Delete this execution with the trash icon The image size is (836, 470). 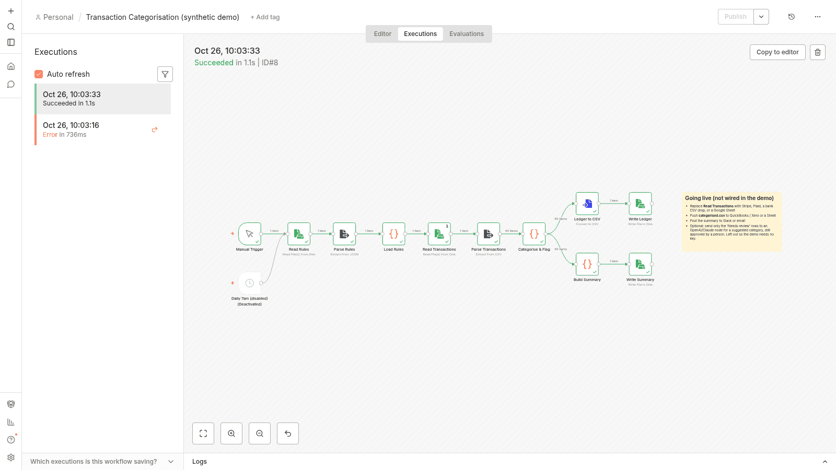pos(818,52)
